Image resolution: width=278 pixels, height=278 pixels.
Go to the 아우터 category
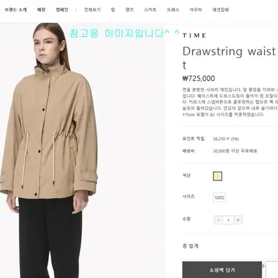[x=196, y=10]
